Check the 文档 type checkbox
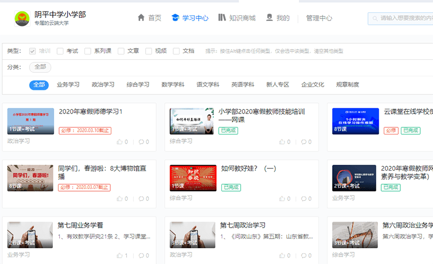Viewport: 433px width, 264px height. [x=176, y=51]
